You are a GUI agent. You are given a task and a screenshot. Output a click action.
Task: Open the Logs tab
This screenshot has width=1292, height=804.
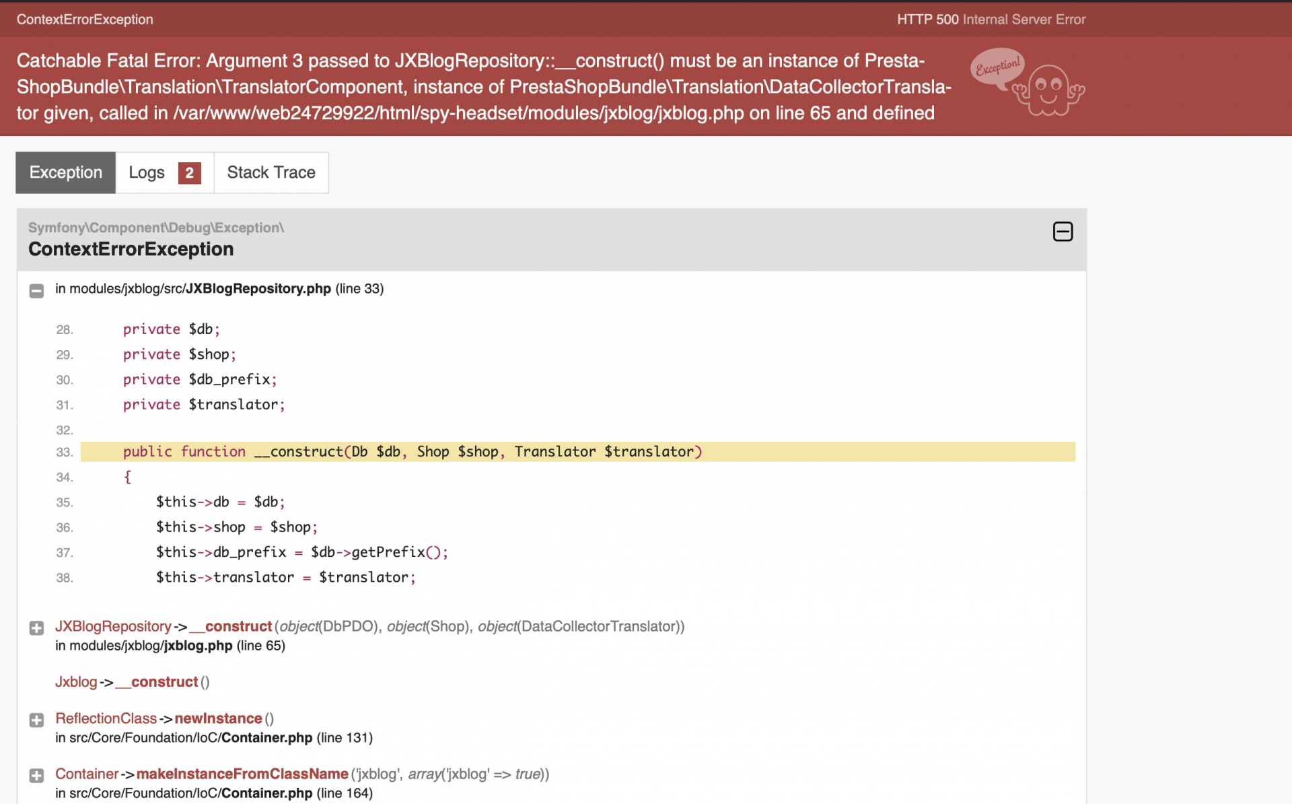coord(147,173)
